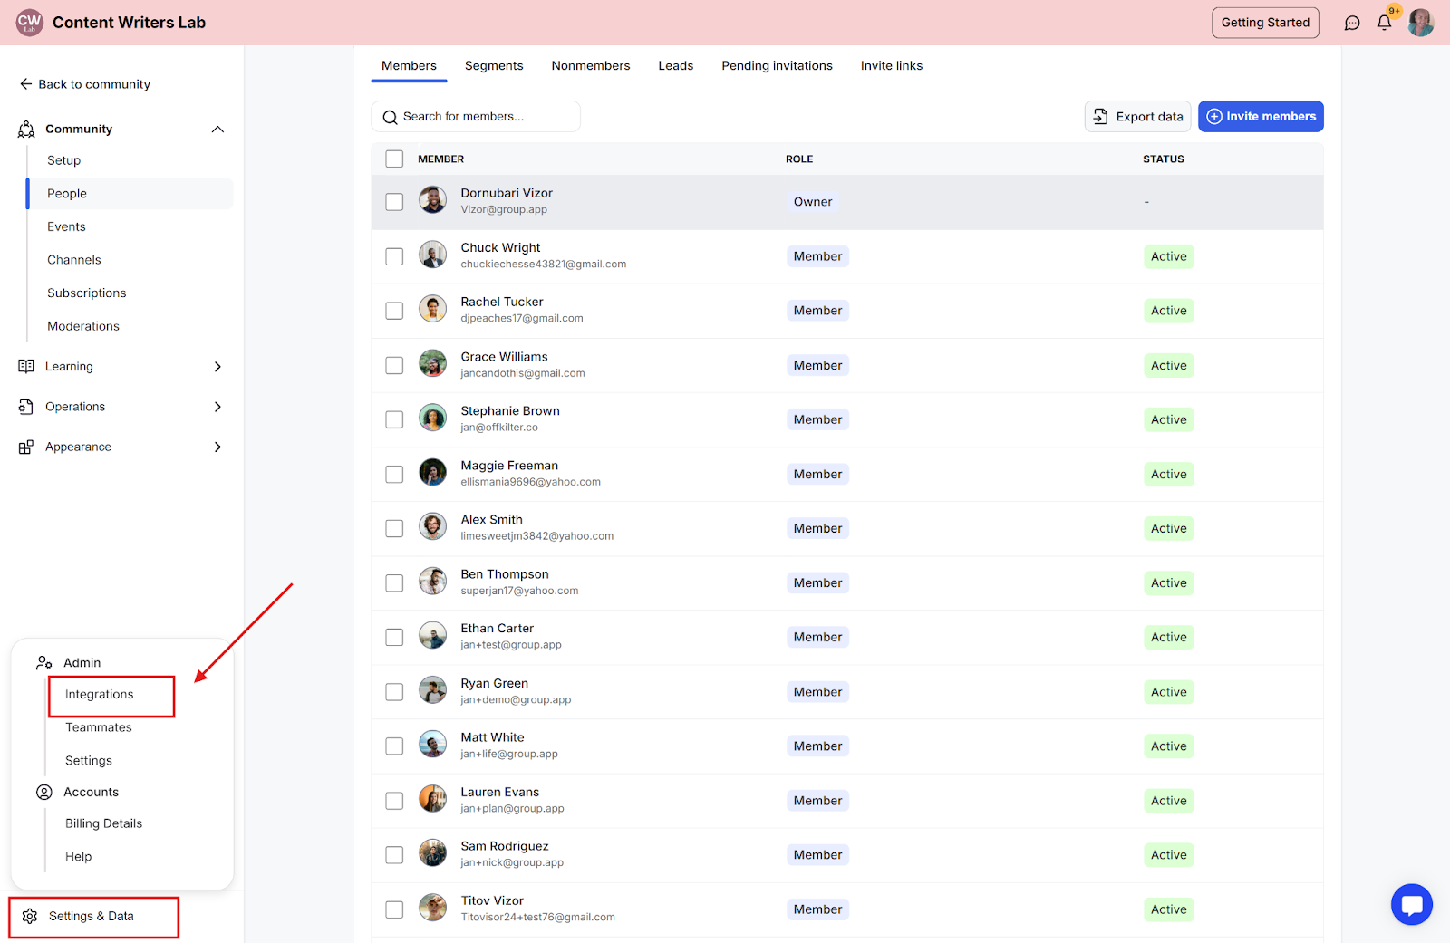This screenshot has width=1450, height=943.
Task: Click the Export data button
Action: [1137, 117]
